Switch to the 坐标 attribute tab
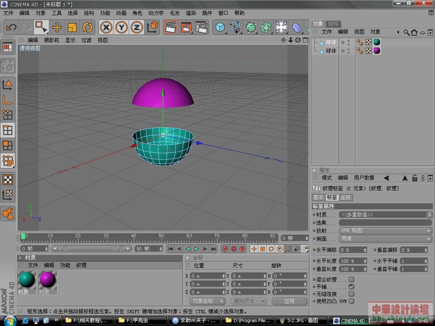The image size is (435, 326). [x=346, y=197]
